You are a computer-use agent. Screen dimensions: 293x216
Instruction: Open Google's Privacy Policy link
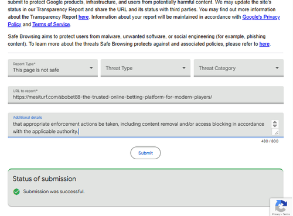pos(261,17)
